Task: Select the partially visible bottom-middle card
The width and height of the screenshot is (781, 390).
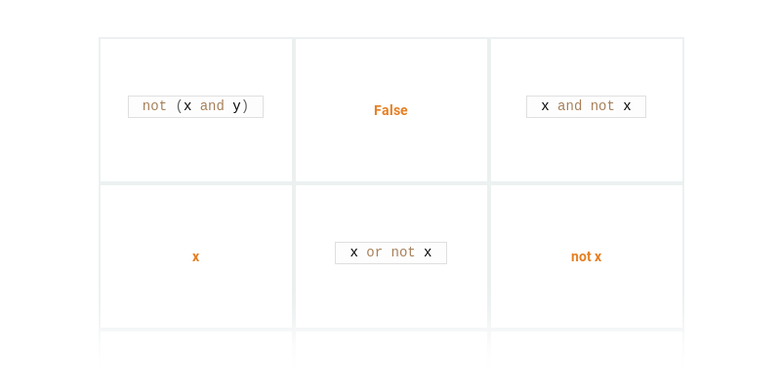Action: (391, 346)
